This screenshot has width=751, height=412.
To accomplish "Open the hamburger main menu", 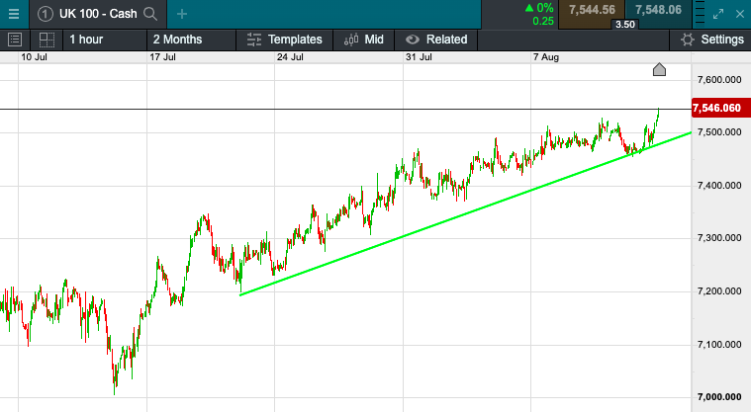I will [x=13, y=14].
